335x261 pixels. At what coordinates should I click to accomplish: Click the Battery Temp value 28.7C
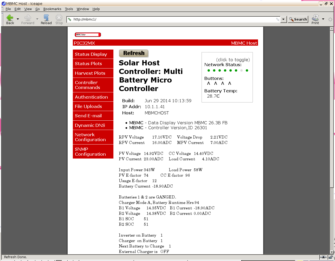point(213,96)
